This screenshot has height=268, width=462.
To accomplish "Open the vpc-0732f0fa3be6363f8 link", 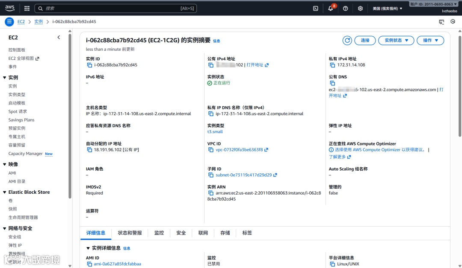I will [239, 150].
